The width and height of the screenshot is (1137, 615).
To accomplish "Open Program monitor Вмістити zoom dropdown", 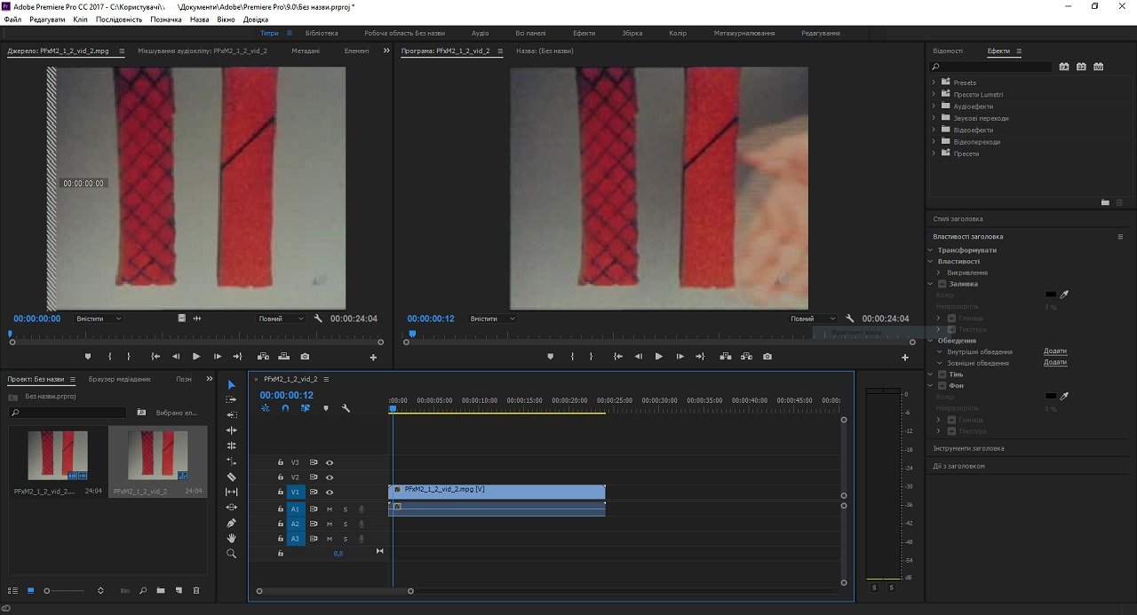I will pyautogui.click(x=492, y=319).
